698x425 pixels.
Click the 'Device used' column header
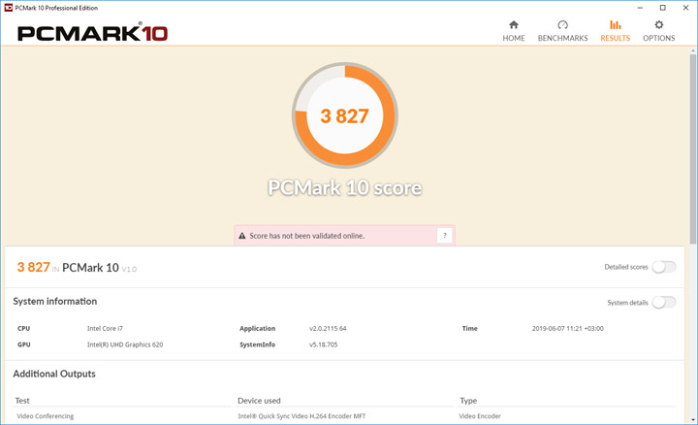tap(259, 401)
